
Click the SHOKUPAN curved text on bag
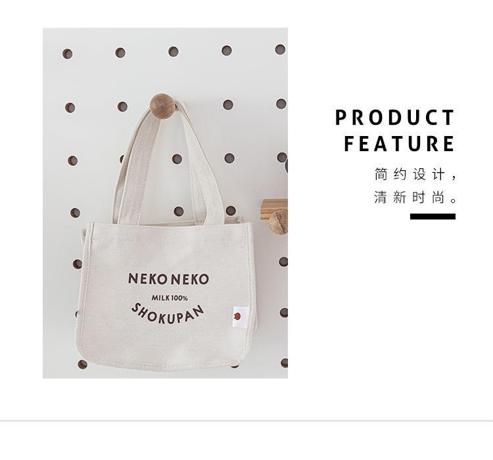pyautogui.click(x=168, y=314)
